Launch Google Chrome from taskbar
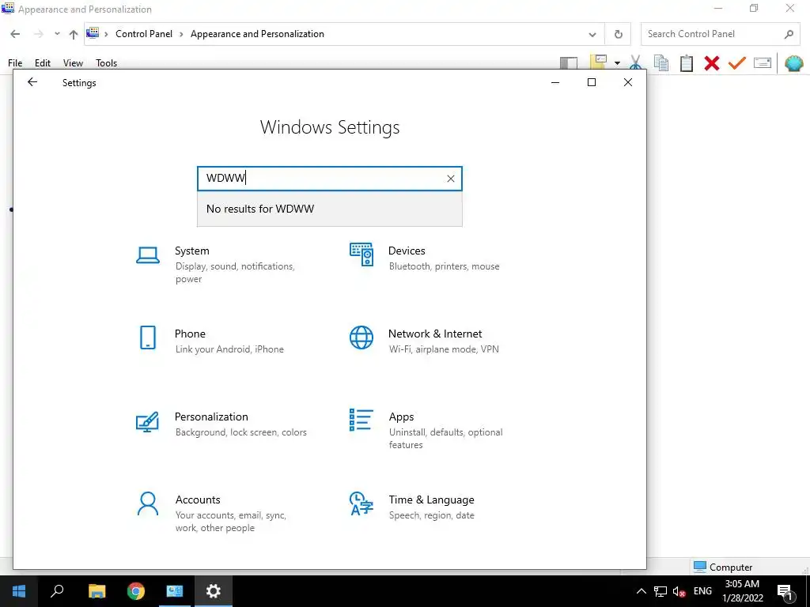Screen dimensions: 810x607 (x=135, y=591)
